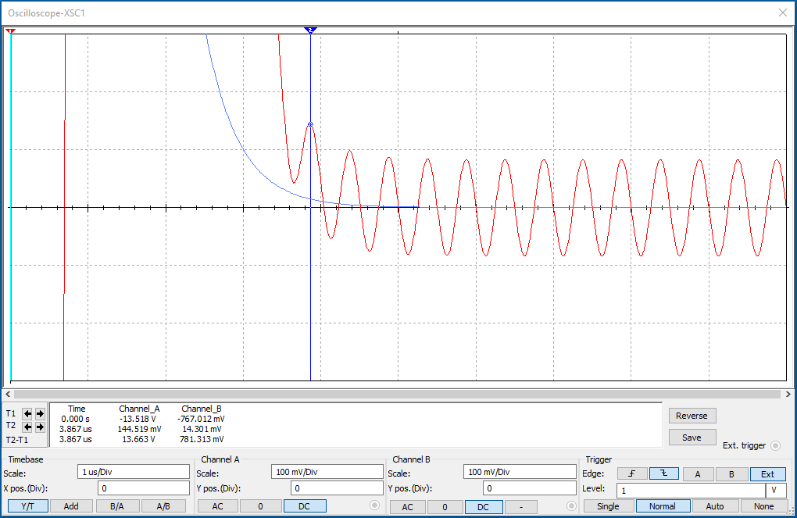The width and height of the screenshot is (797, 518).
Task: Set Channel B coupling to DC
Action: [x=483, y=507]
